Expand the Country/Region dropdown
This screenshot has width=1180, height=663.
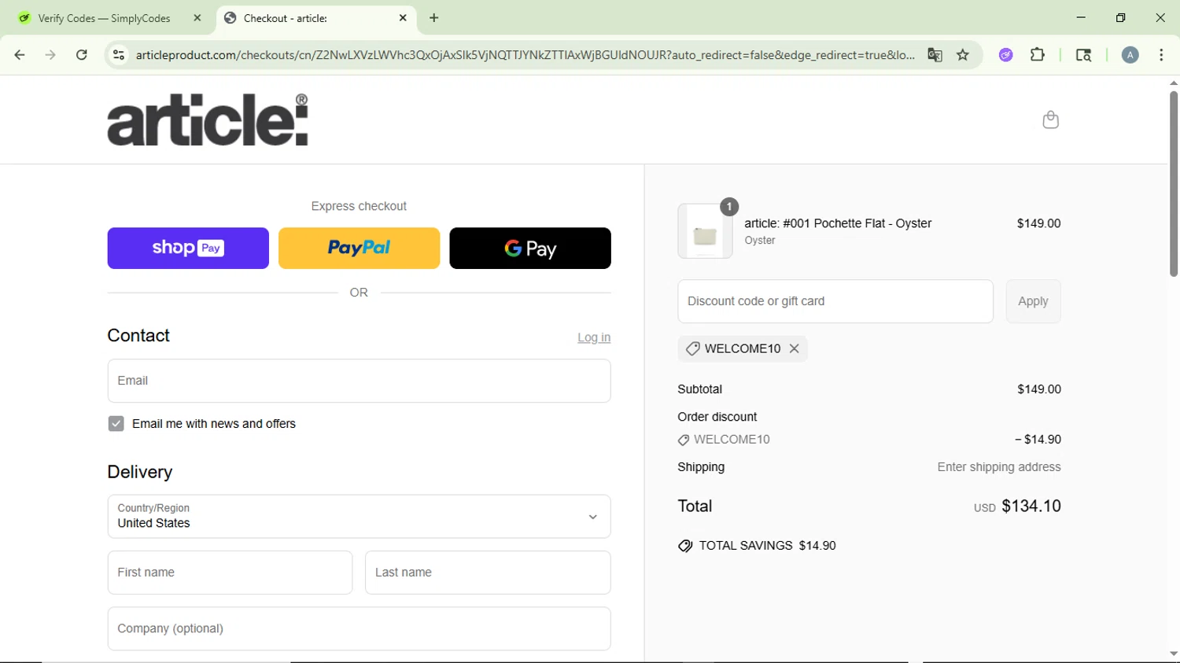coord(359,517)
